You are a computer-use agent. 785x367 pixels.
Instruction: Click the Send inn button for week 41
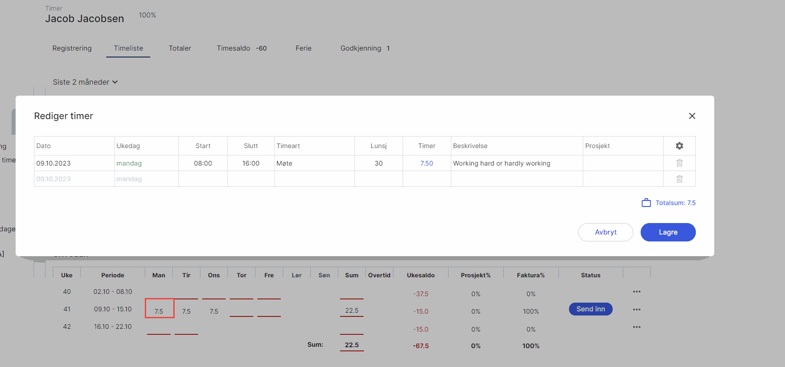click(591, 309)
